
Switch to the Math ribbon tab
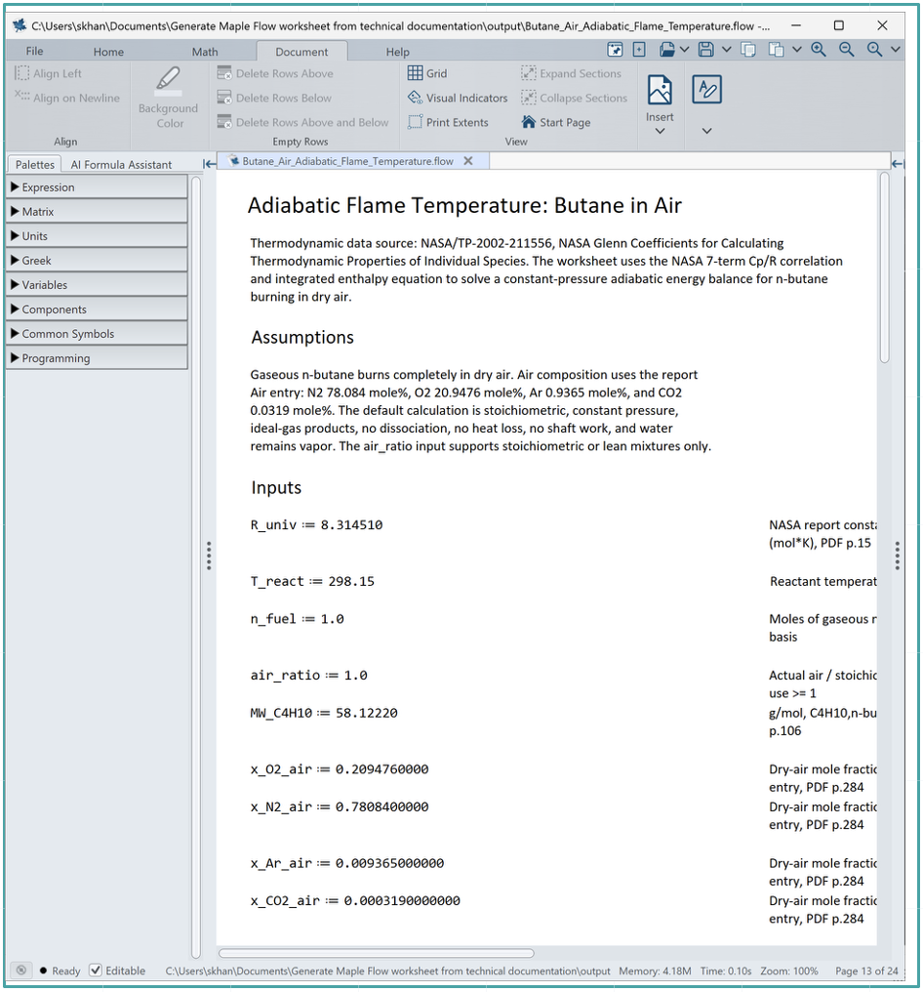(205, 52)
